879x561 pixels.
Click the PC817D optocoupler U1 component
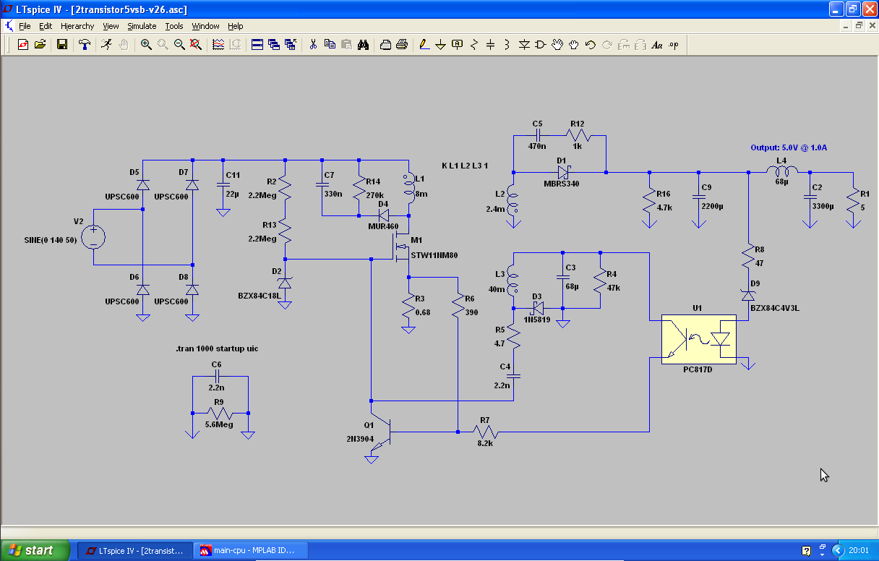[698, 339]
